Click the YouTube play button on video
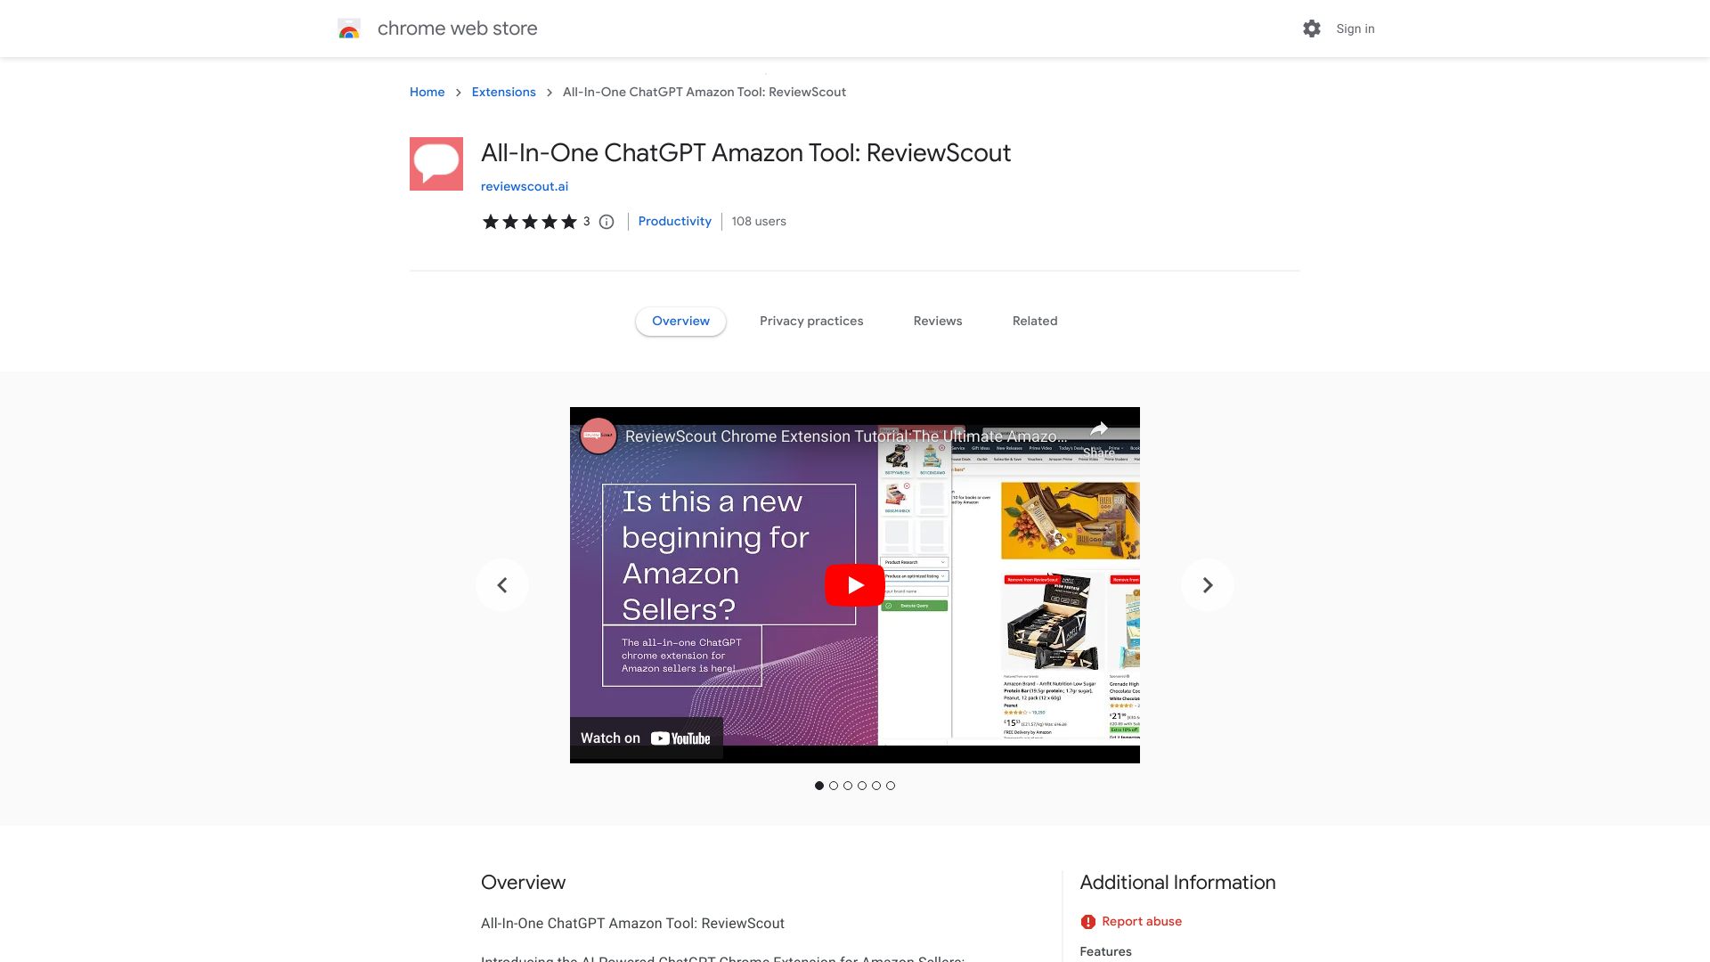Viewport: 1710px width, 962px height. tap(854, 585)
